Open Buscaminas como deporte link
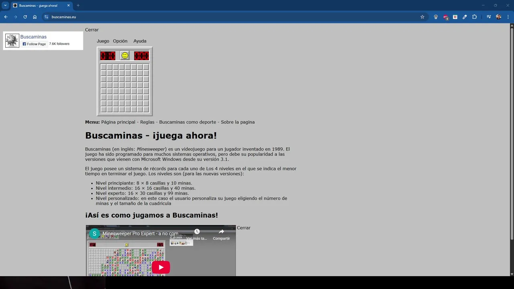This screenshot has width=514, height=289. (187, 122)
